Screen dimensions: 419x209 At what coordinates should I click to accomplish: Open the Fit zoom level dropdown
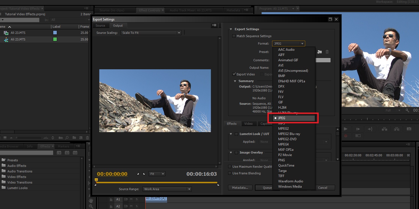point(157,174)
